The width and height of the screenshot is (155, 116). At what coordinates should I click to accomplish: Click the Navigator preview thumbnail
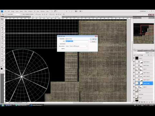[144, 34]
